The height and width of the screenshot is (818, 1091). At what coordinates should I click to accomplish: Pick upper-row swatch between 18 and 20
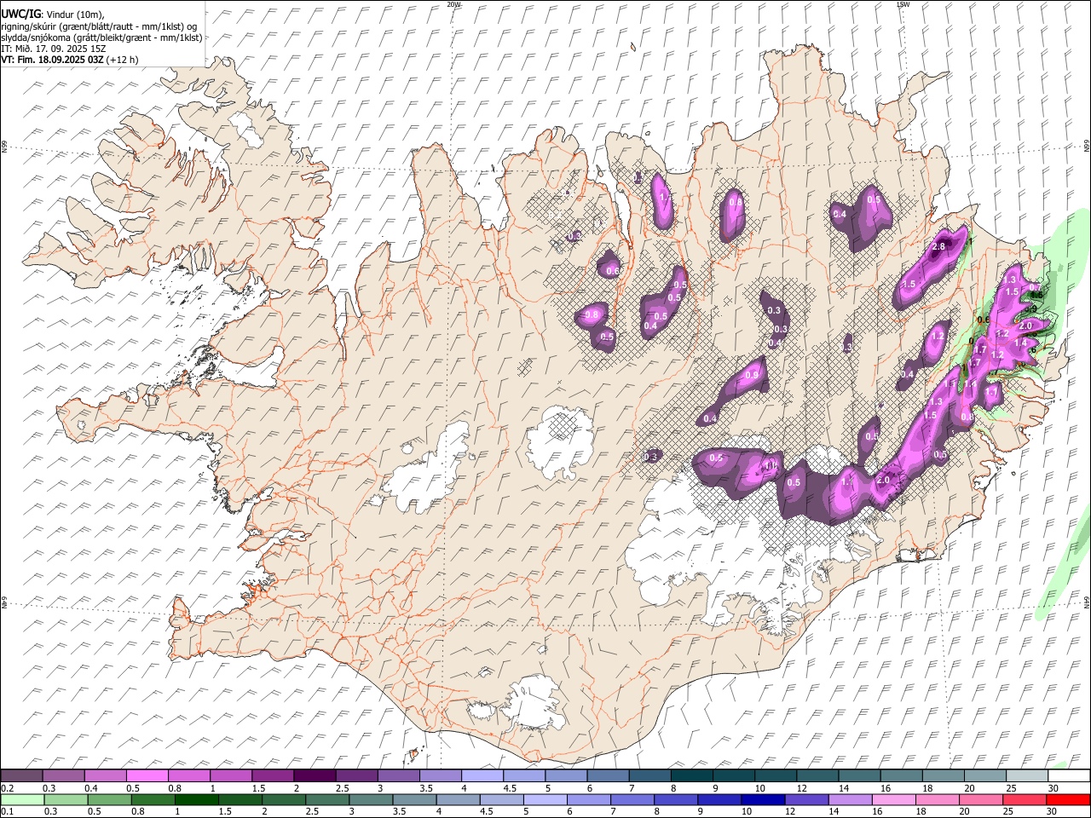coord(944,776)
